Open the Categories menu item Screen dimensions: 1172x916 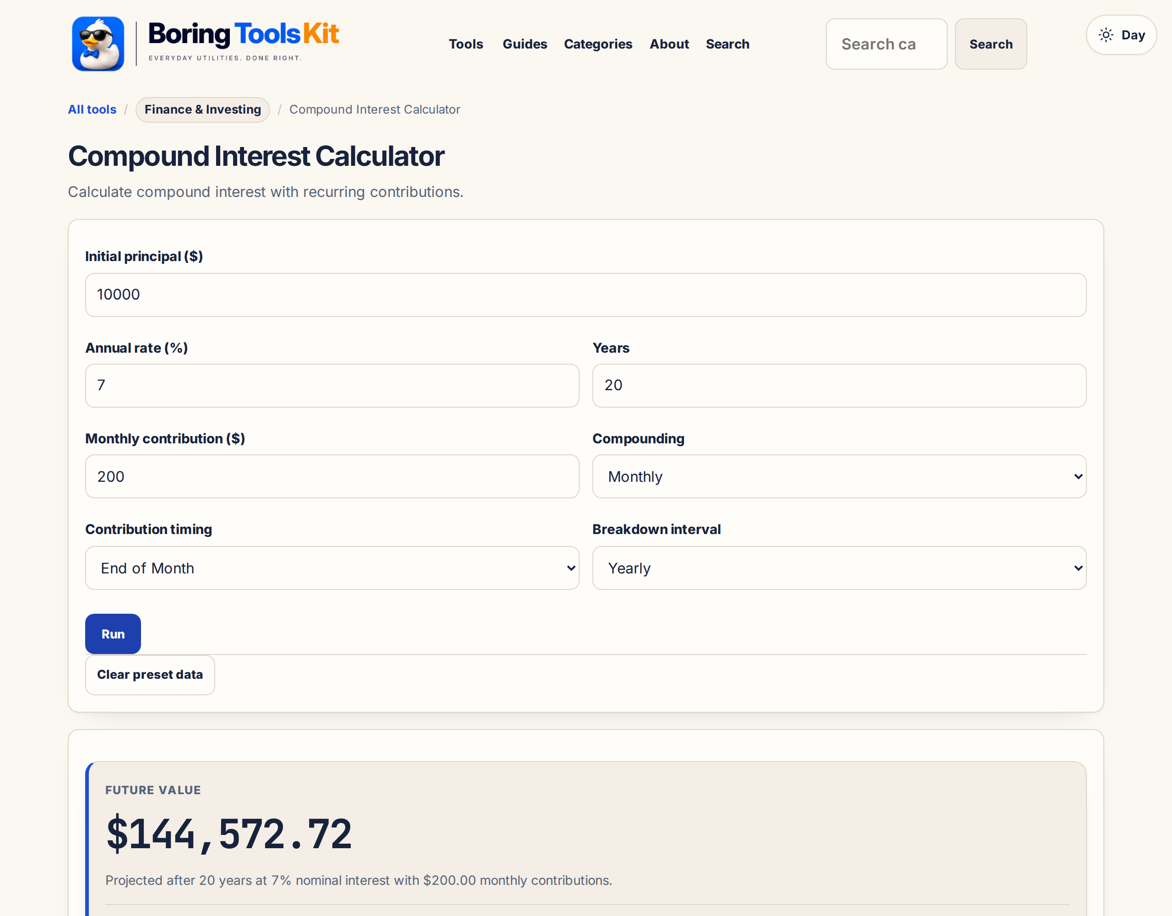[598, 44]
